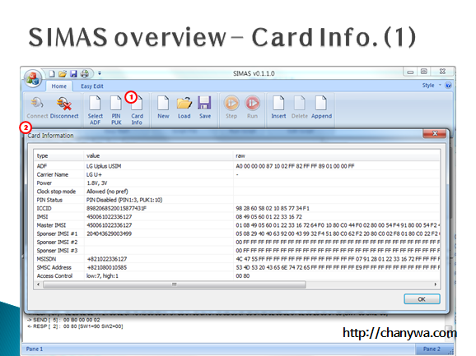Select the Carrier Name row

pyautogui.click(x=237, y=174)
